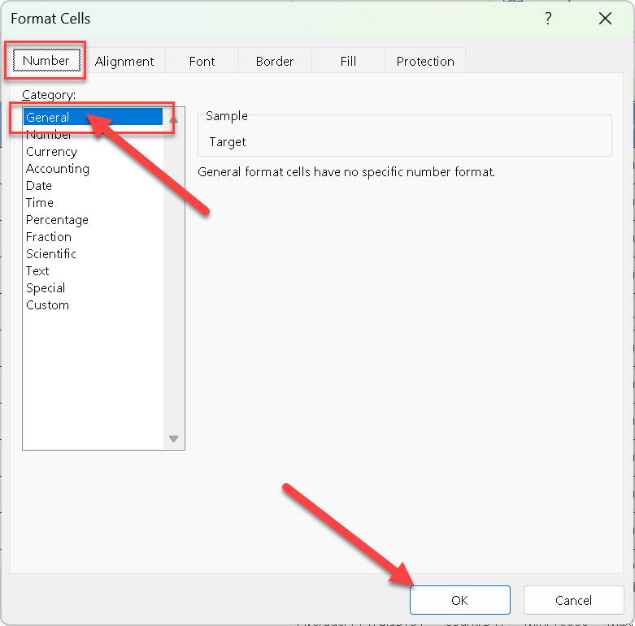Open Help with the question mark icon
Image resolution: width=635 pixels, height=626 pixels.
tap(548, 18)
